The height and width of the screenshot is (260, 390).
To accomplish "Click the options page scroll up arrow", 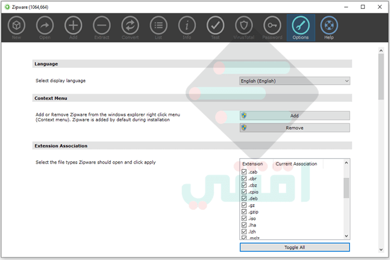I will (381, 51).
